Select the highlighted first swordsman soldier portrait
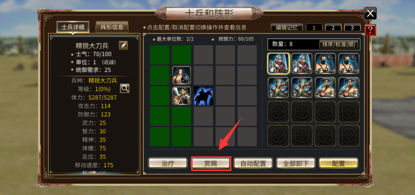The width and height of the screenshot is (415, 195). [279, 63]
